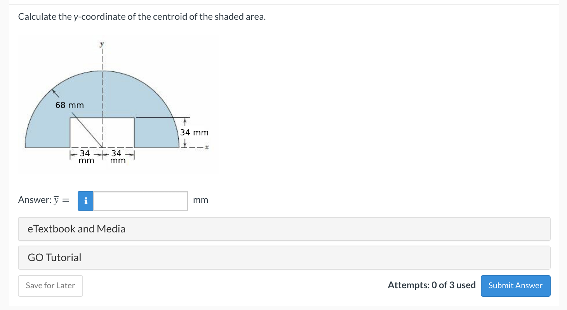Click inside the answer input box
The image size is (567, 310).
[x=140, y=201]
